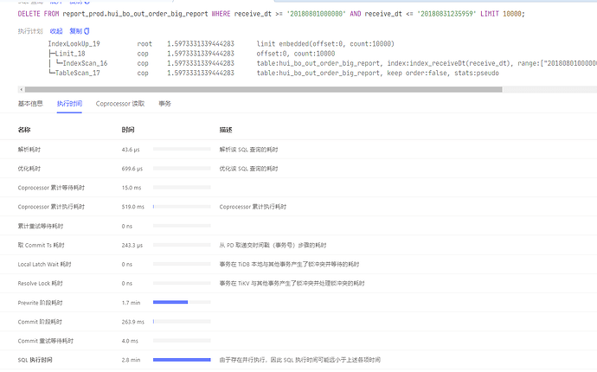Select the TableScan_17 plan node
The height and width of the screenshot is (372, 597).
pos(77,74)
